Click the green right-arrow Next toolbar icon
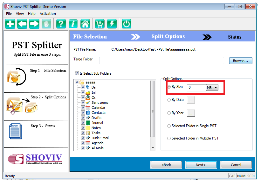The image size is (261, 180). (x=34, y=24)
